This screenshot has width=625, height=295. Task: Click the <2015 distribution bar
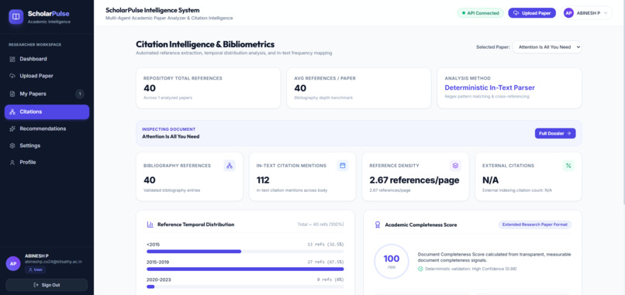[x=245, y=252]
